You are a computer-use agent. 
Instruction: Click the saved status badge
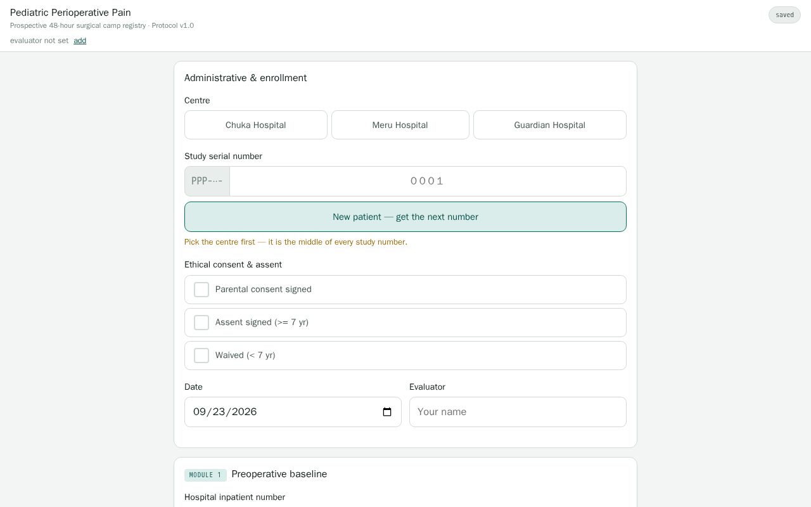(x=784, y=15)
